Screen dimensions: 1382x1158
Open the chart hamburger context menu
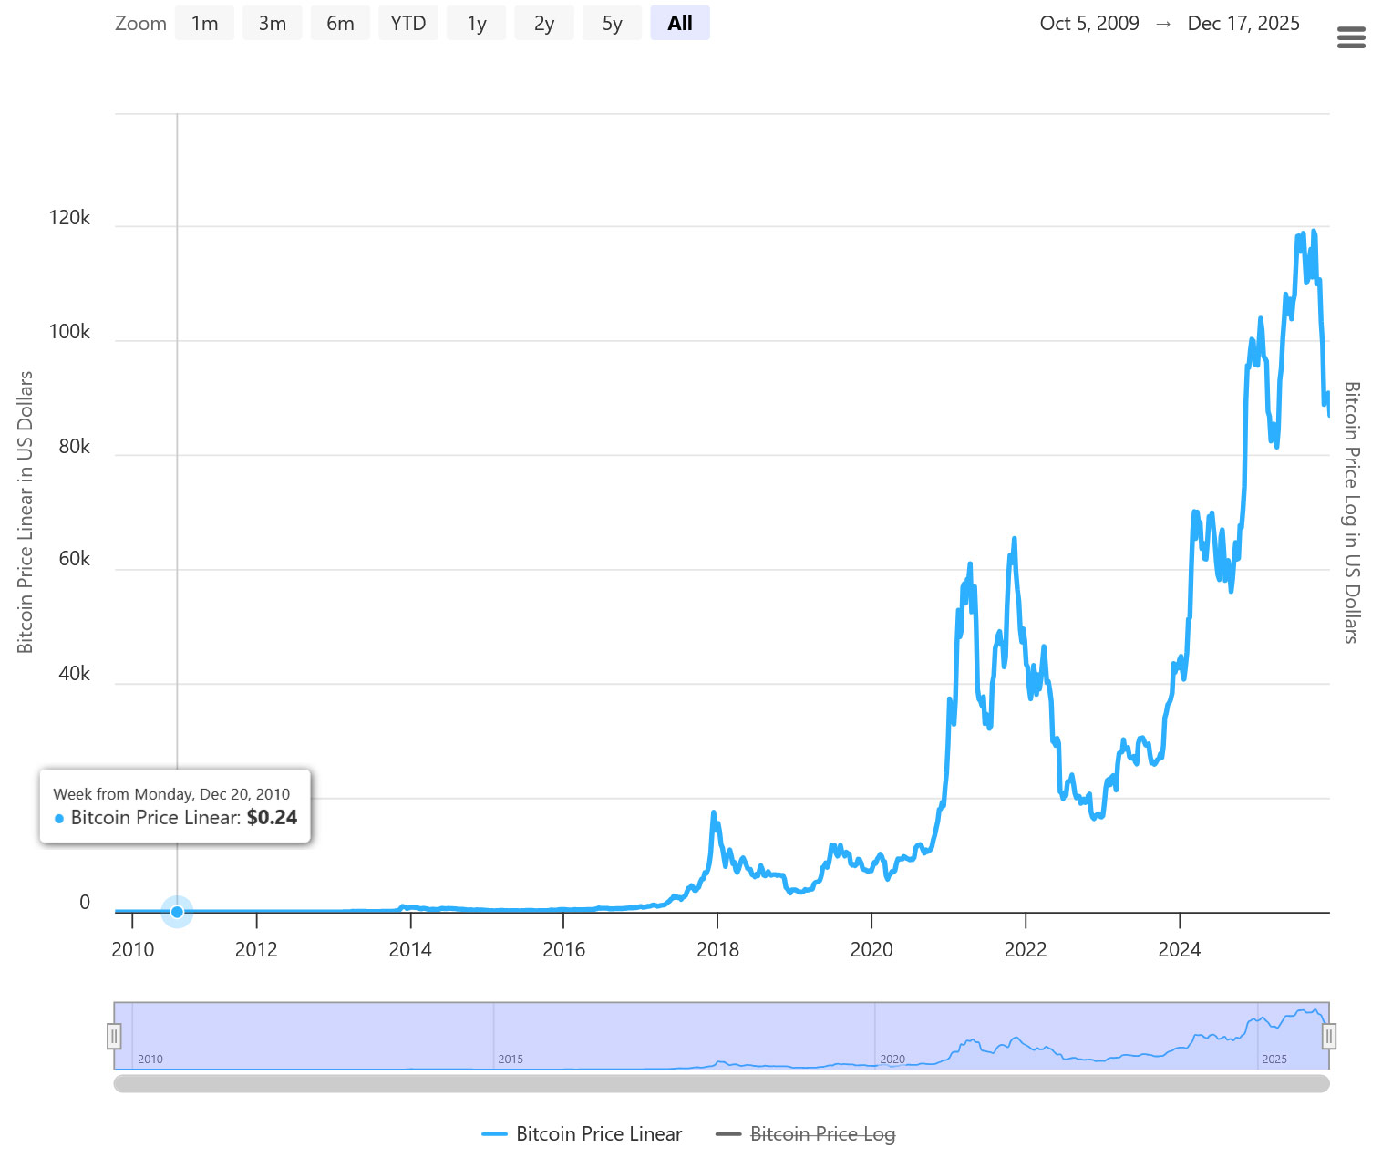1351,37
